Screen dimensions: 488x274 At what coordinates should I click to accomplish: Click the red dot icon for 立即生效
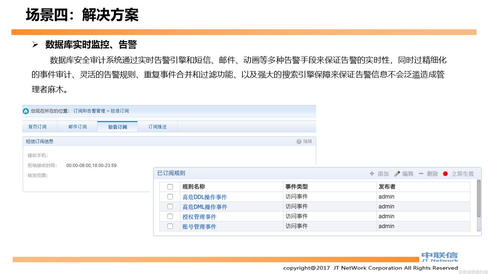coord(445,174)
